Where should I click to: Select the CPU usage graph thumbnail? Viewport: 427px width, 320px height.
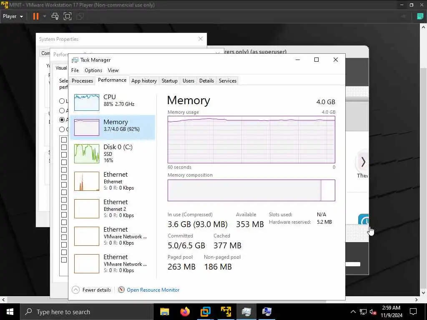pos(87,102)
